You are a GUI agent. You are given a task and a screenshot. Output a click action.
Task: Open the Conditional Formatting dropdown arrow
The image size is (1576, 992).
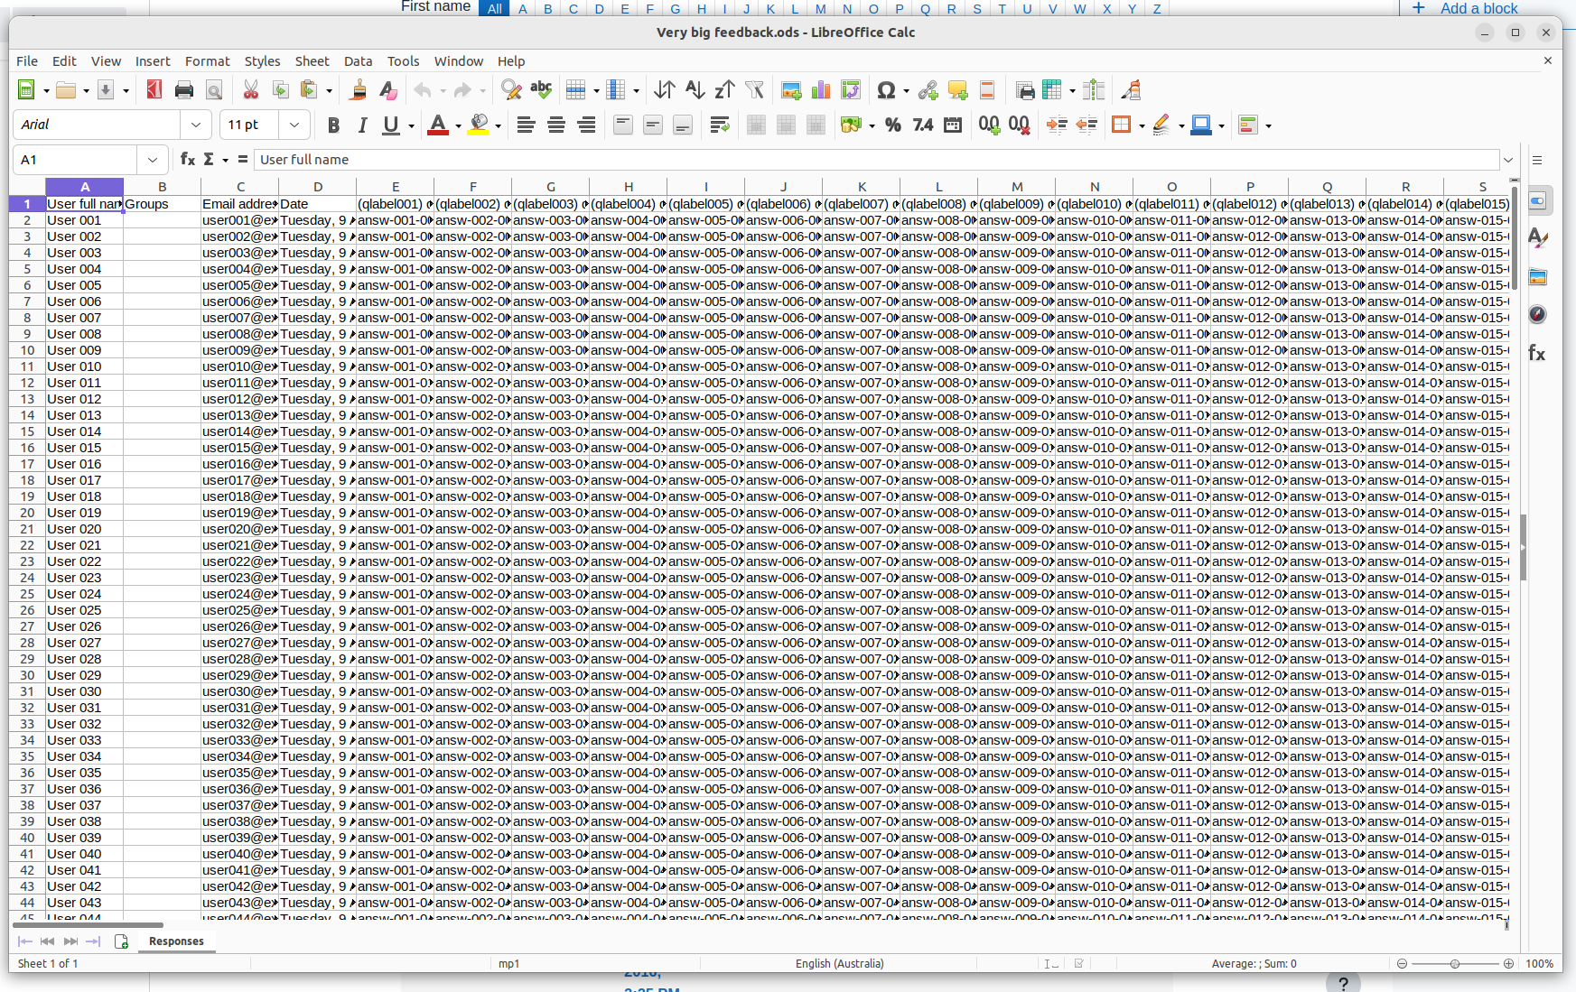(1268, 125)
